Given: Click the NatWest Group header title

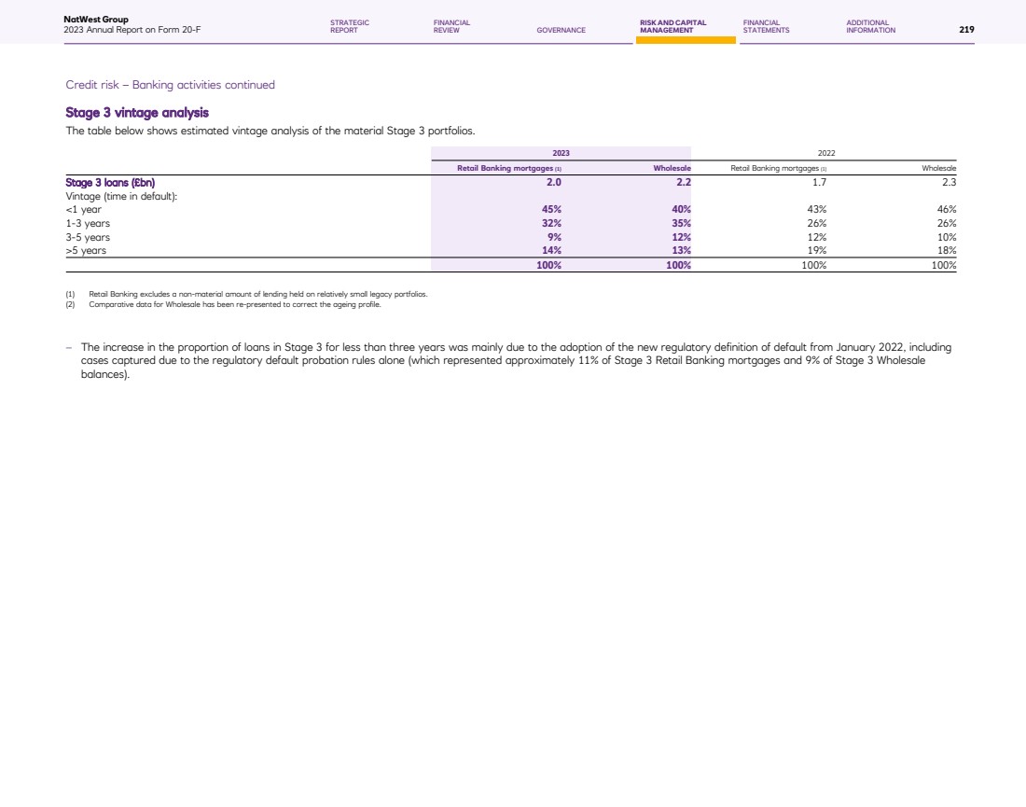Looking at the screenshot, I should (x=90, y=19).
